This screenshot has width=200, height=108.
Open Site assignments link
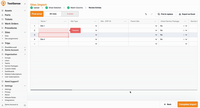pyautogui.click(x=11, y=39)
